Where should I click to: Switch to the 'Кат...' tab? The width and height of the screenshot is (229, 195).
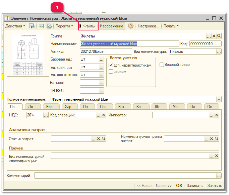123,107
